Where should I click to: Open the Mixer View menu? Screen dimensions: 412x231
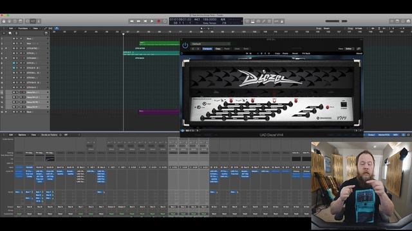[x=33, y=135]
